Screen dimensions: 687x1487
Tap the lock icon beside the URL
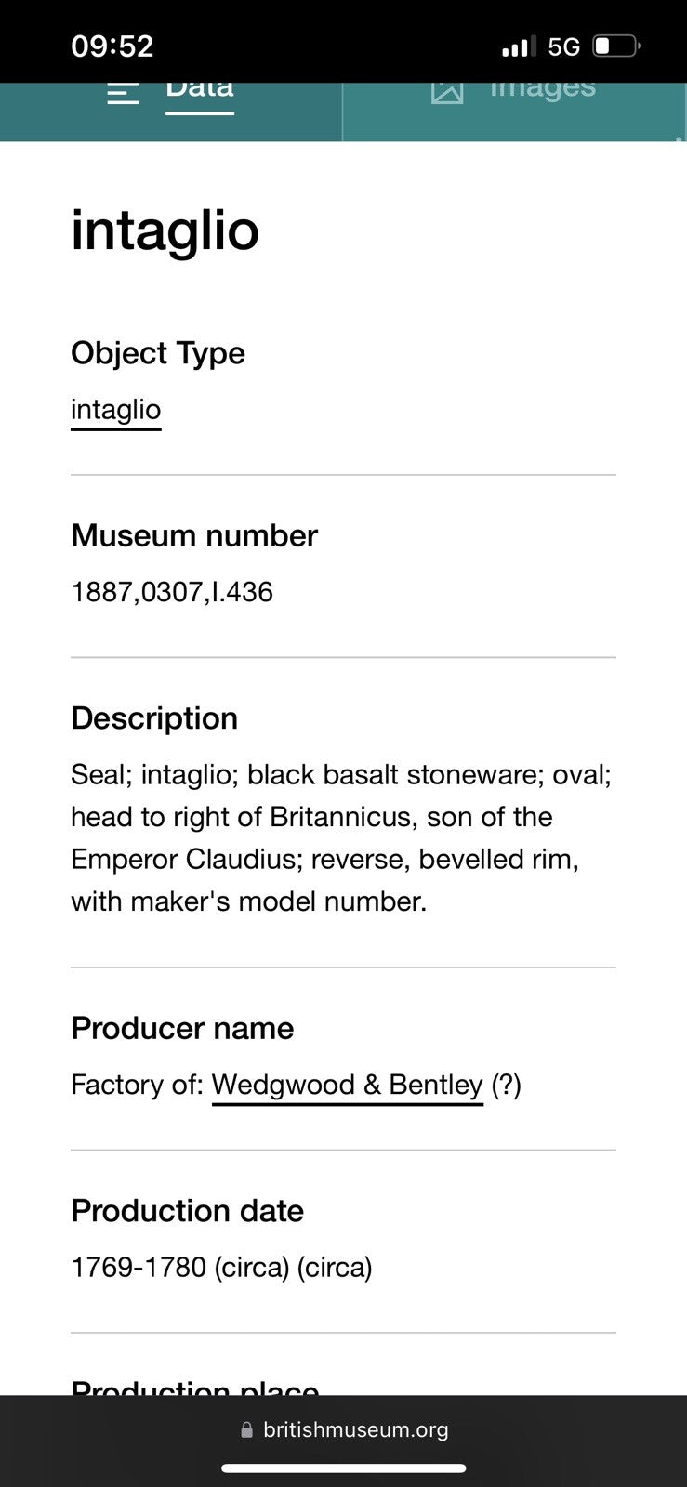point(246,1429)
